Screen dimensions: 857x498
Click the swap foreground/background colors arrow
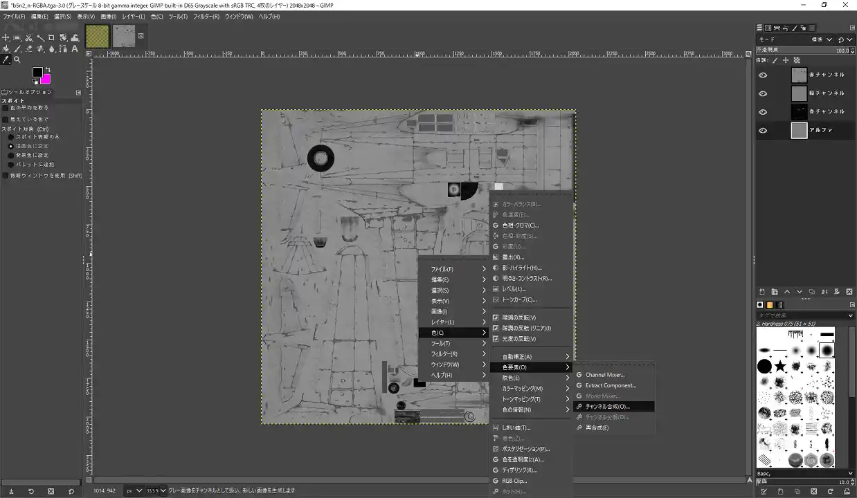[48, 69]
